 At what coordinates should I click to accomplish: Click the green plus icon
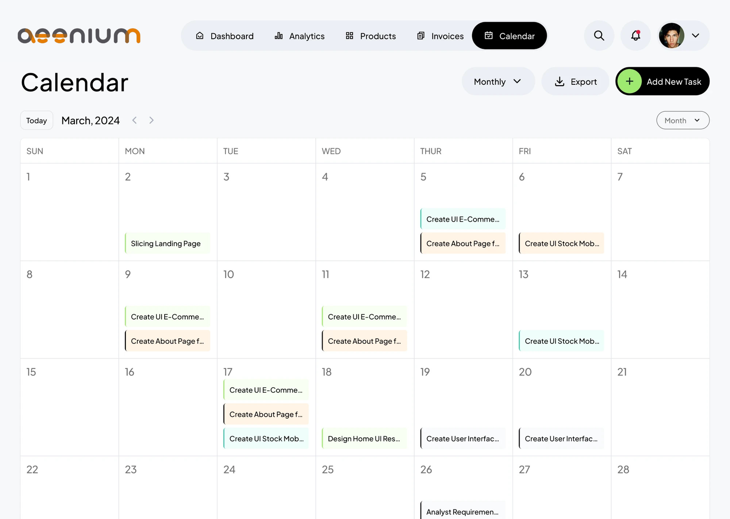(630, 81)
